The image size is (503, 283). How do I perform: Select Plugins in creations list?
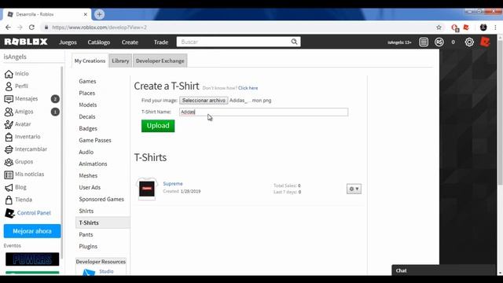tap(88, 246)
